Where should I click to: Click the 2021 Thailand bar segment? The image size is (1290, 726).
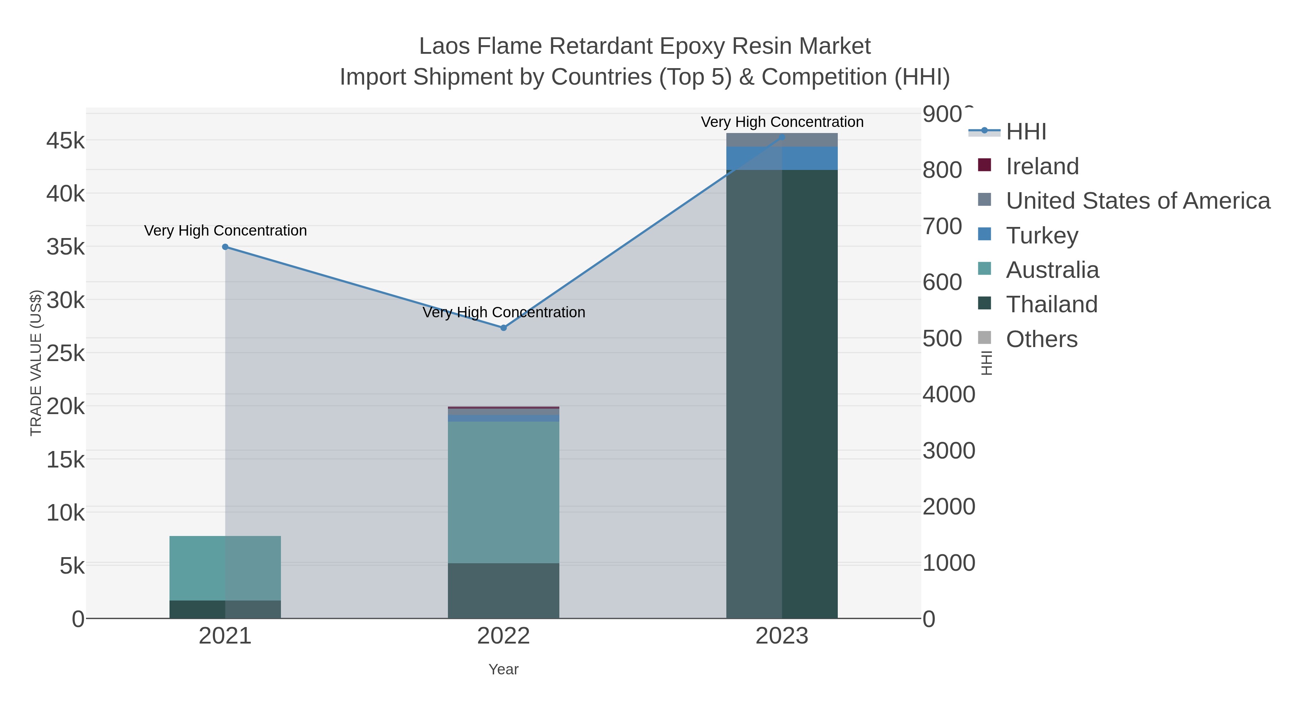(x=225, y=609)
